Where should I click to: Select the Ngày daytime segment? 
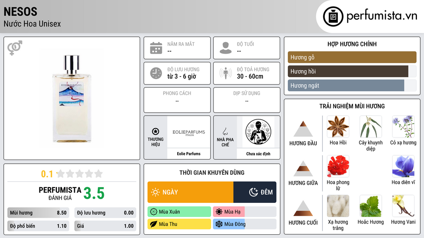click(x=190, y=192)
